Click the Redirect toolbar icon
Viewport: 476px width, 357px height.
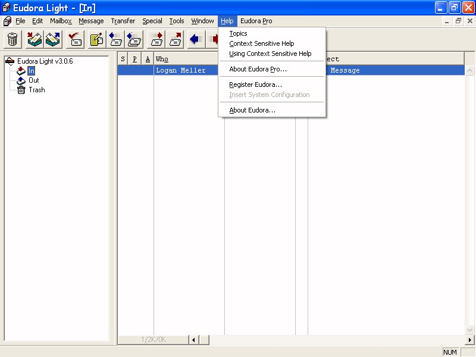click(174, 39)
